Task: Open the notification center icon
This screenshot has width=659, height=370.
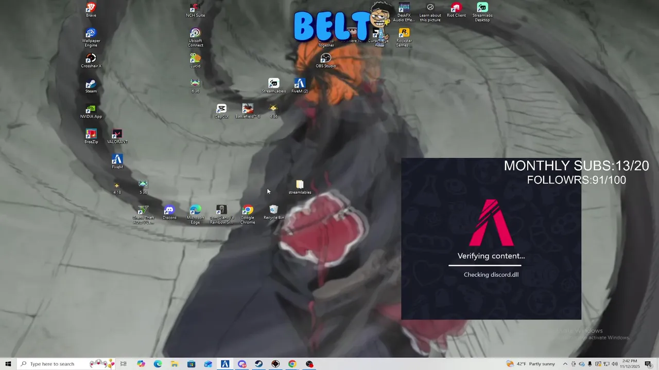Action: pyautogui.click(x=649, y=364)
